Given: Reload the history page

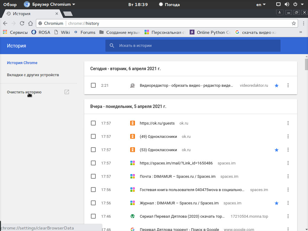Looking at the screenshot, I should pyautogui.click(x=22, y=23).
